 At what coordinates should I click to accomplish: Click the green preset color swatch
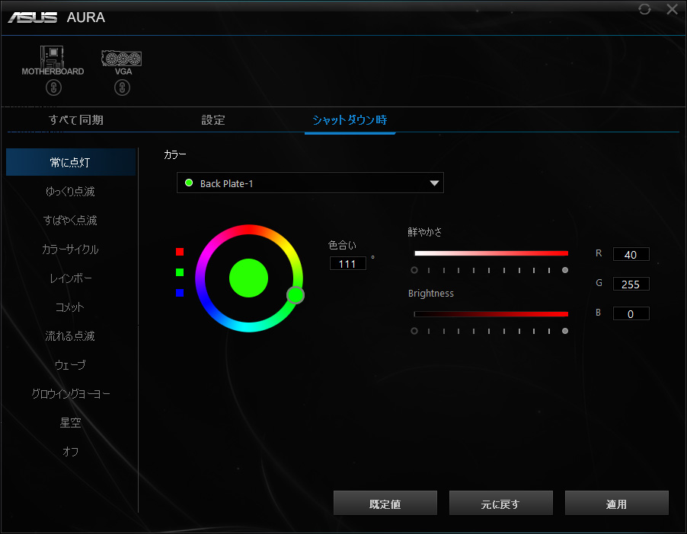point(180,272)
